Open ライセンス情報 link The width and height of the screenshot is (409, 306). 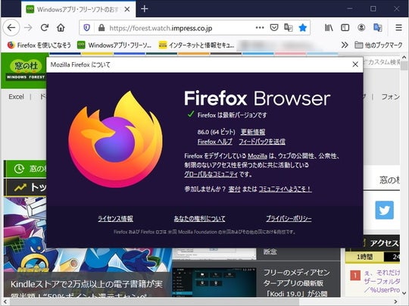point(115,219)
